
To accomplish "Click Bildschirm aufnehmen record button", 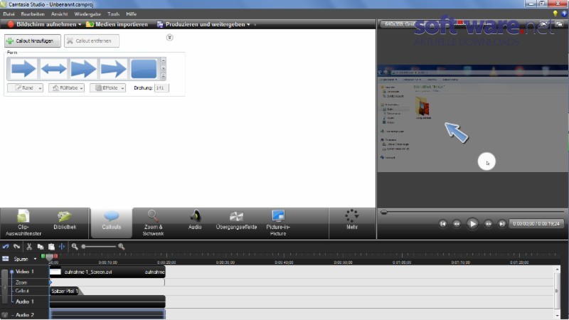I will point(41,24).
